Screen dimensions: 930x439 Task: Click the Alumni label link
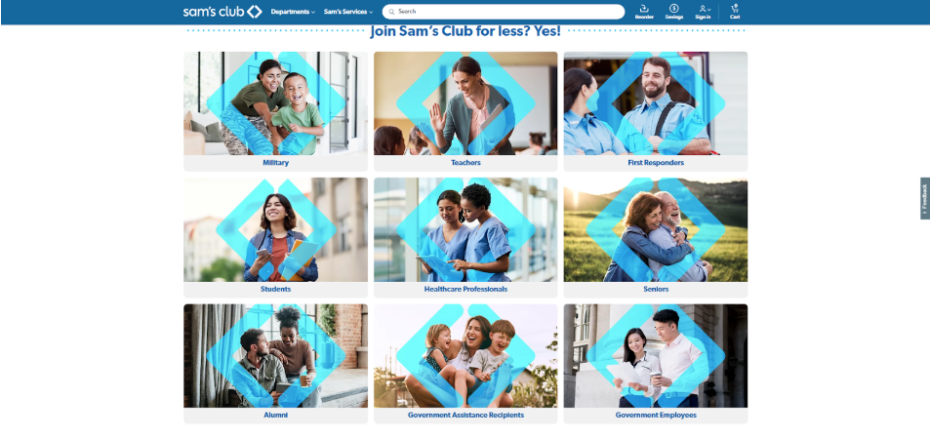pyautogui.click(x=276, y=416)
